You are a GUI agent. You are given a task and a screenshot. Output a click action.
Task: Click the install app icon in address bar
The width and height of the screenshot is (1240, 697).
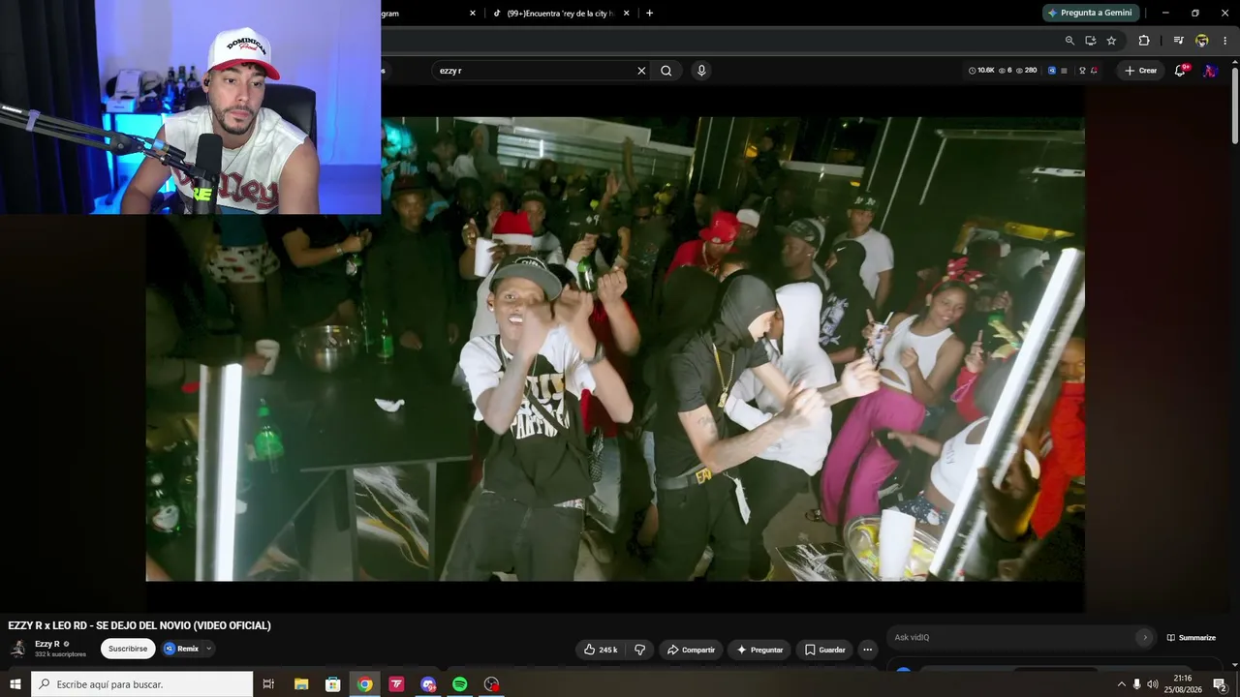[1091, 41]
